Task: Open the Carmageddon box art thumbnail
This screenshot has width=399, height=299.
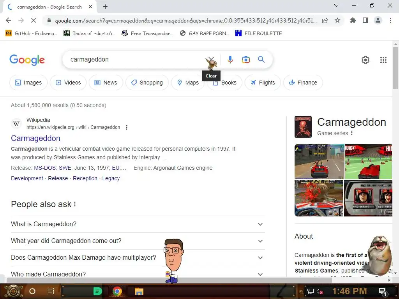Action: [x=303, y=127]
